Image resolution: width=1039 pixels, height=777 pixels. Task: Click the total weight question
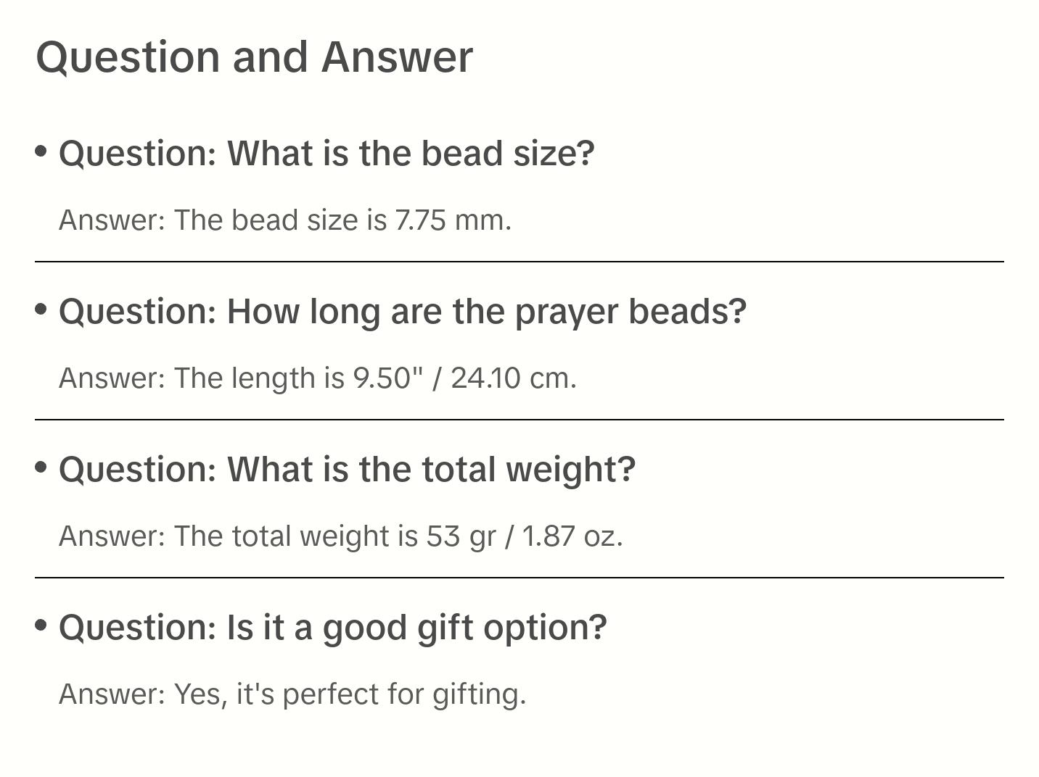pos(347,470)
